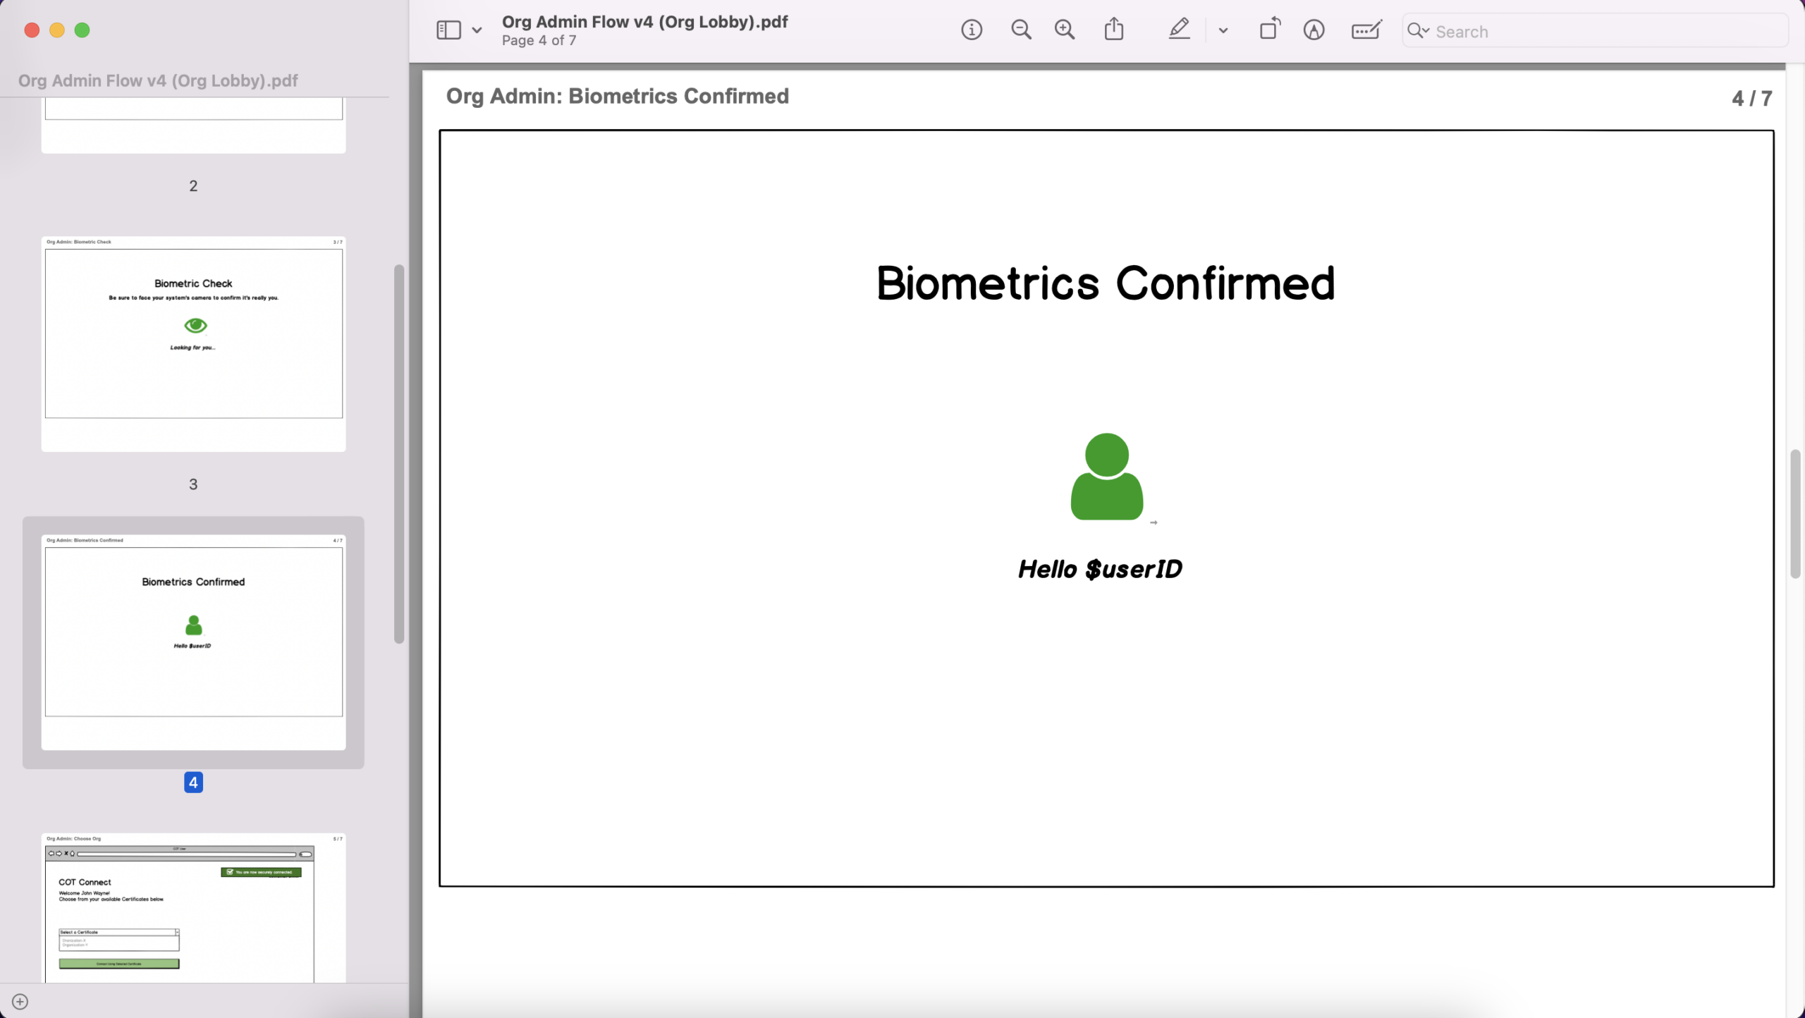Click the Inspector info icon
This screenshot has height=1018, width=1805.
pos(972,30)
